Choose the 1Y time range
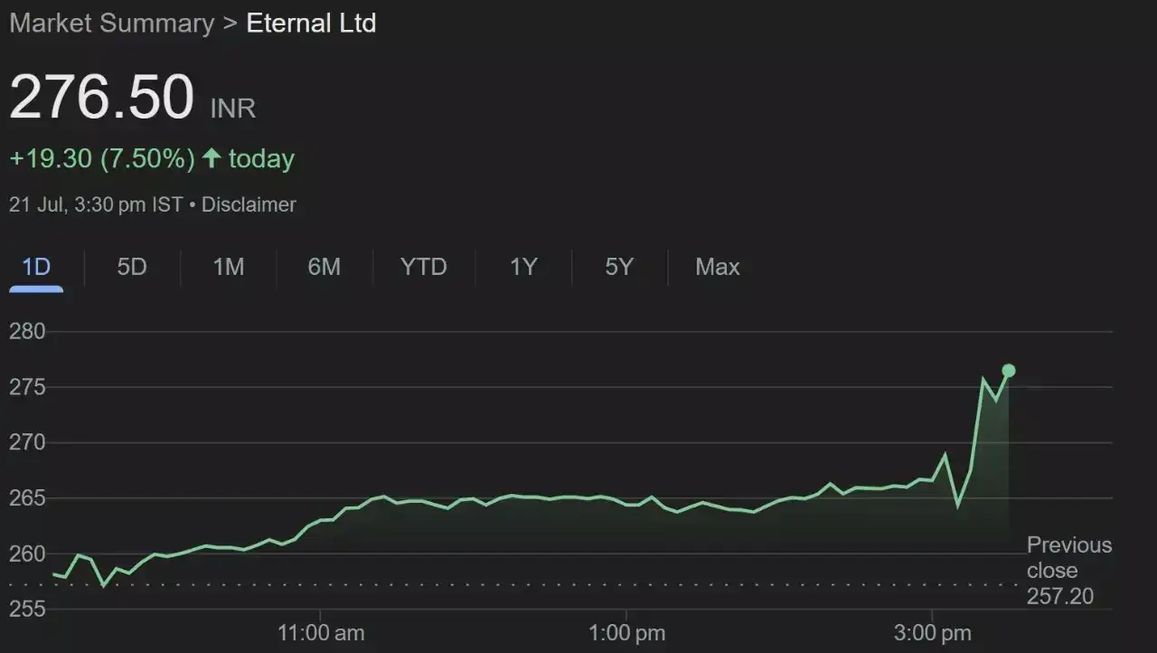 pyautogui.click(x=523, y=268)
